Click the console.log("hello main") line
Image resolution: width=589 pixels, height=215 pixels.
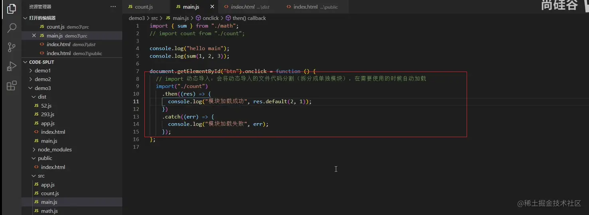(189, 48)
